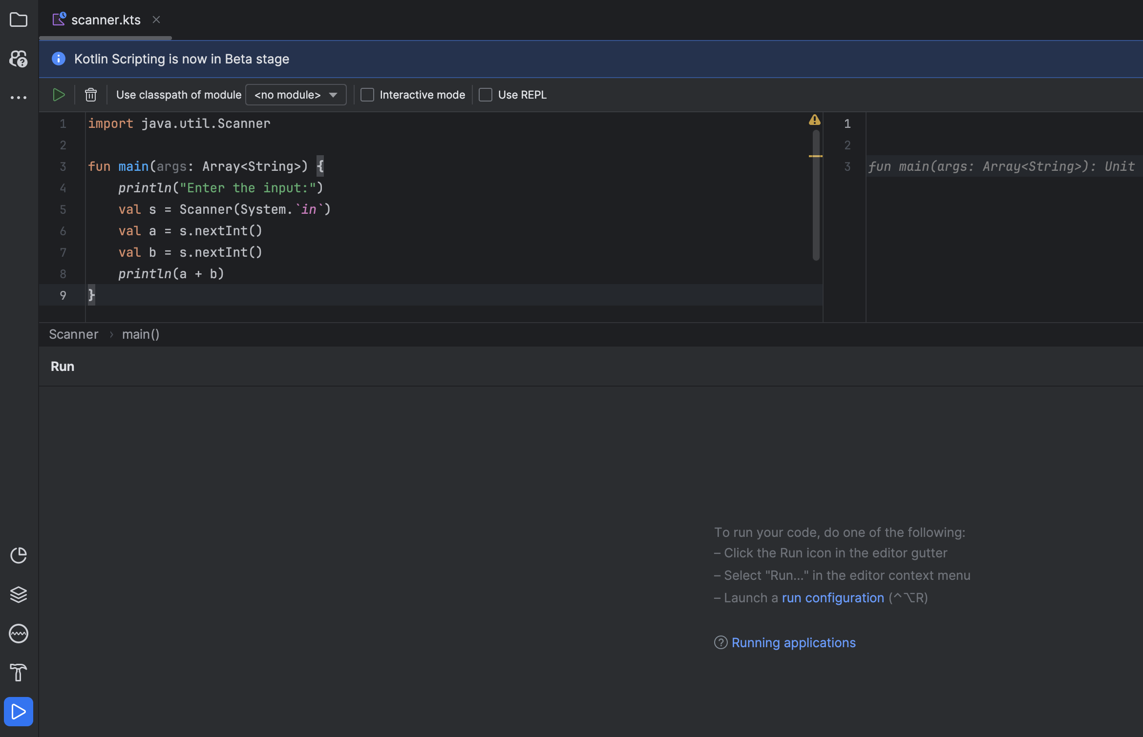Run the scratch file with green play icon
Image resolution: width=1143 pixels, height=737 pixels.
[x=59, y=95]
